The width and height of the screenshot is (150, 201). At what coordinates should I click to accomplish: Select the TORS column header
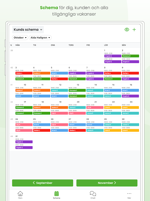71,45
